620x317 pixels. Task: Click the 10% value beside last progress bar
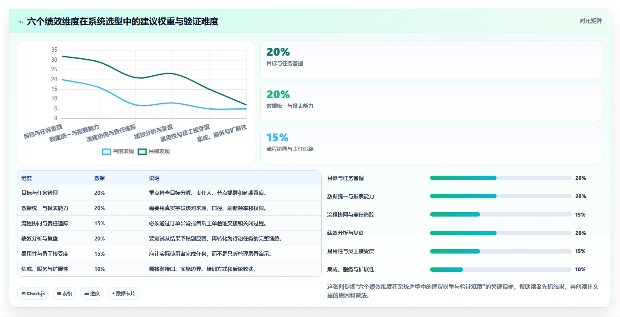580,270
